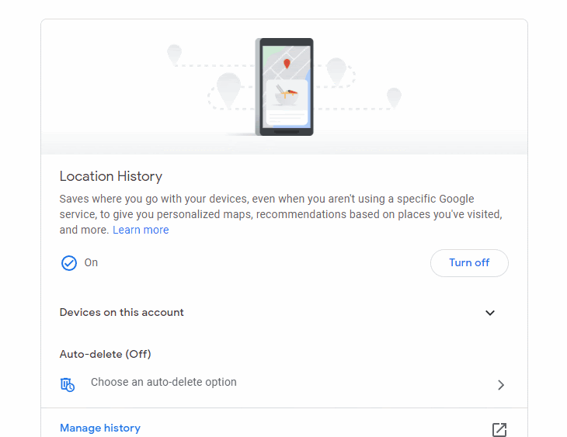This screenshot has width=567, height=437.
Task: Click the On status label
Action: (x=91, y=262)
